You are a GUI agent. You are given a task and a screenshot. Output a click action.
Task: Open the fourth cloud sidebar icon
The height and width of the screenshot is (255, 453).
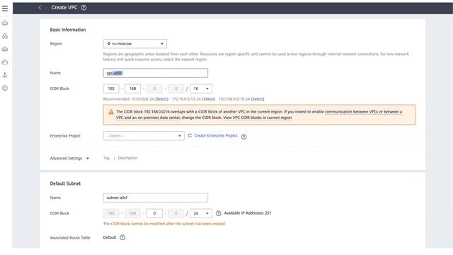(5, 62)
